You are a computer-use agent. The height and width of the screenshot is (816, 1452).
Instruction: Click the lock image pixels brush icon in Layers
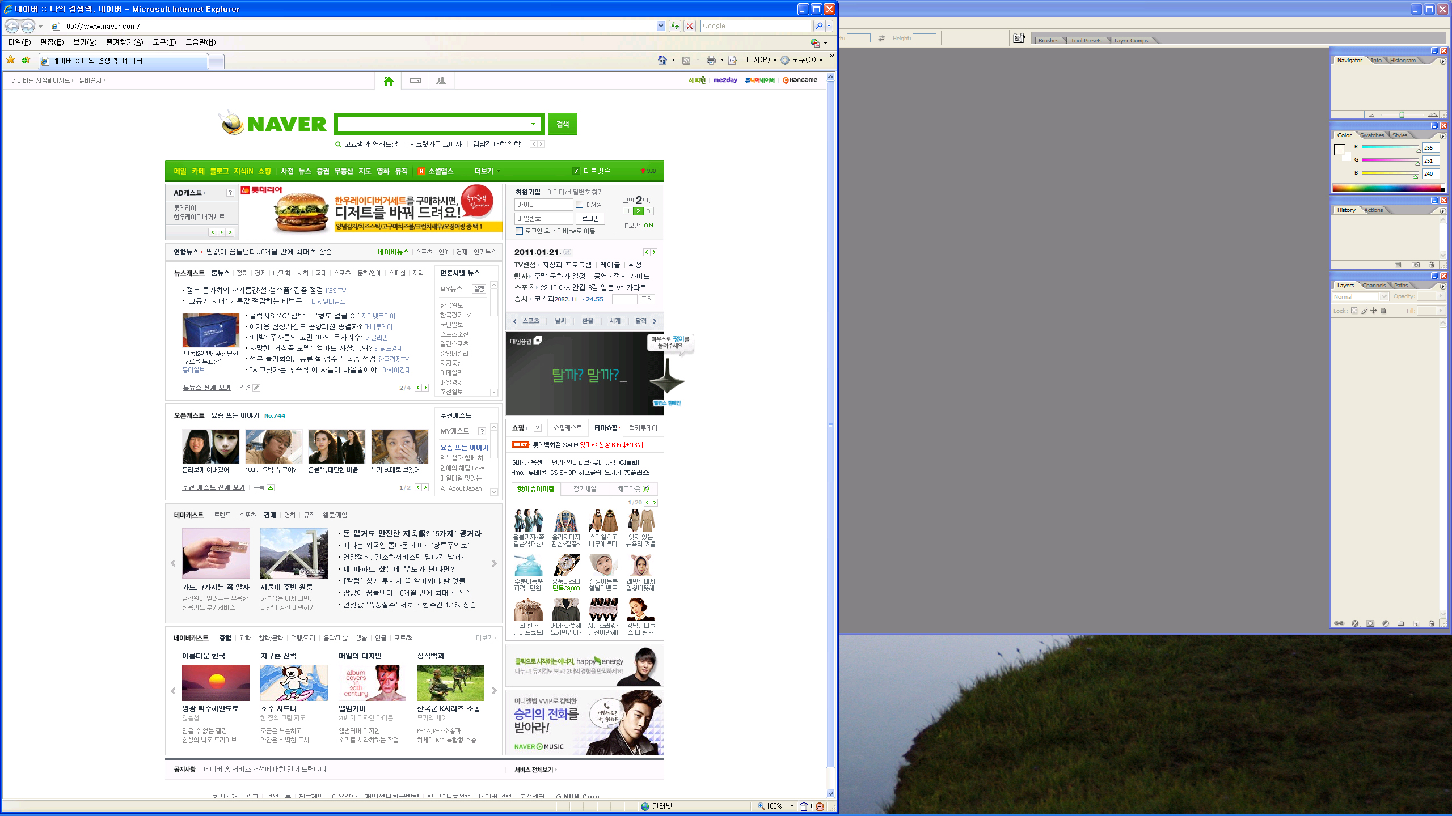[x=1364, y=311]
